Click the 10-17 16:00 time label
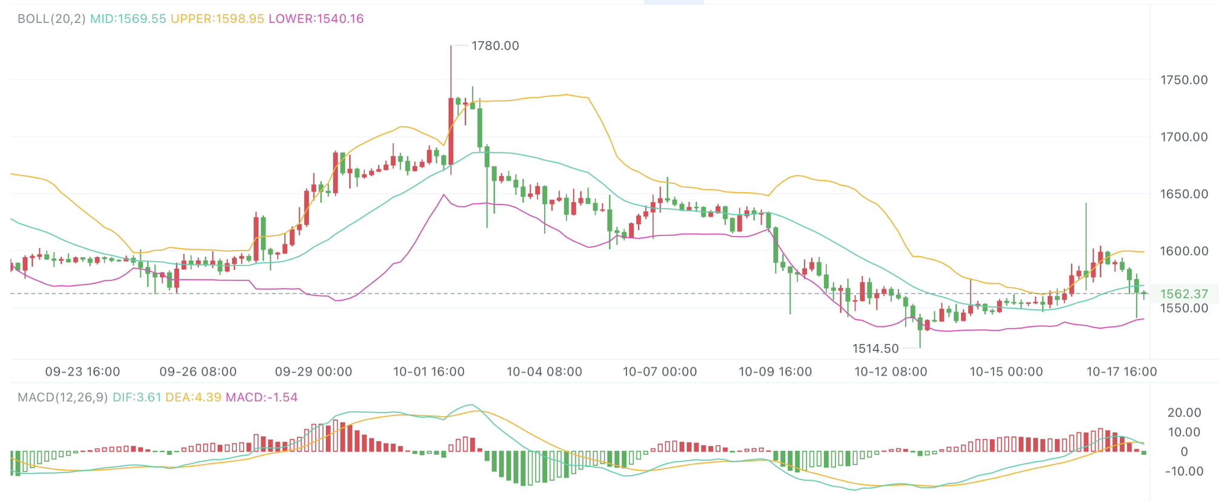Image resolution: width=1219 pixels, height=501 pixels. [1121, 372]
